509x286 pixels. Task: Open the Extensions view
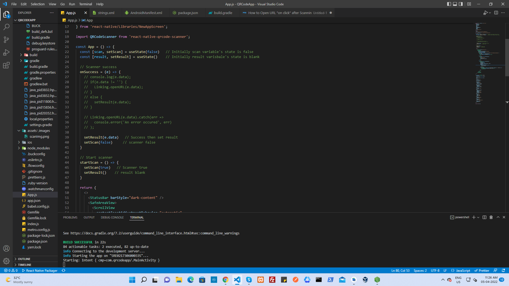click(6, 65)
